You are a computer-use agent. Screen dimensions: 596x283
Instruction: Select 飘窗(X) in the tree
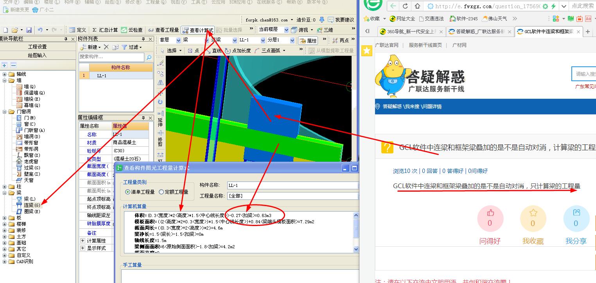(x=28, y=155)
